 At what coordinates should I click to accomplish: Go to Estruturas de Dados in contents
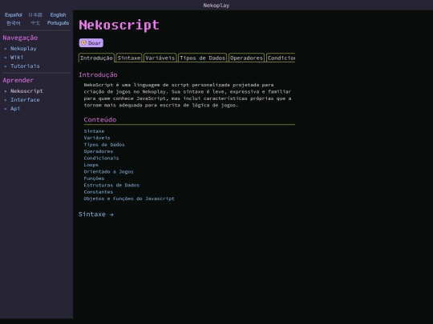click(x=111, y=185)
